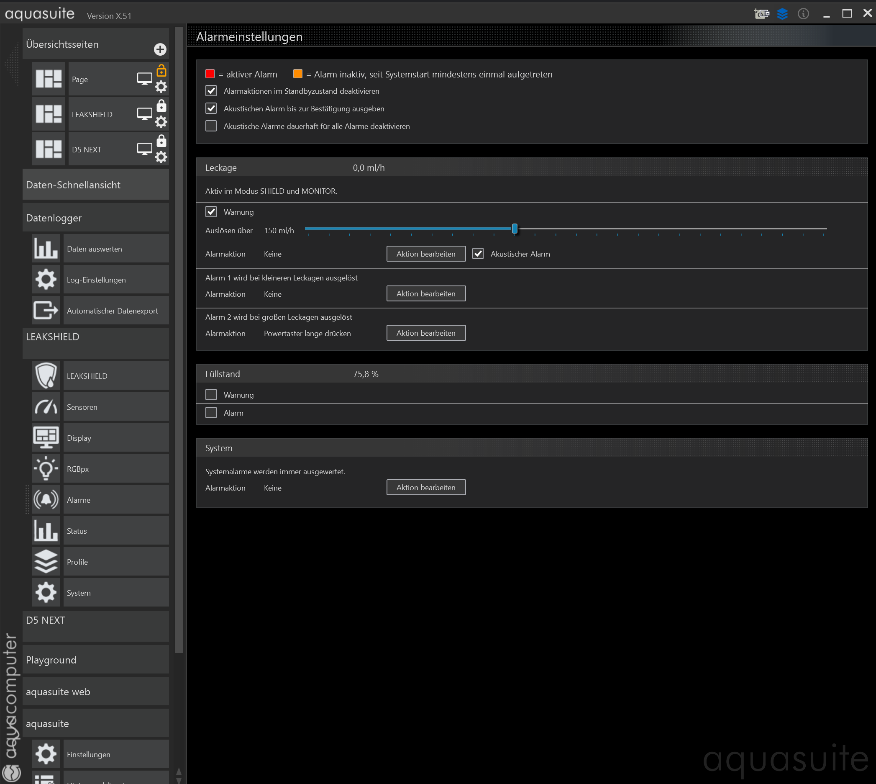Click the RGBpx light bulb icon
The image size is (876, 784).
point(46,469)
